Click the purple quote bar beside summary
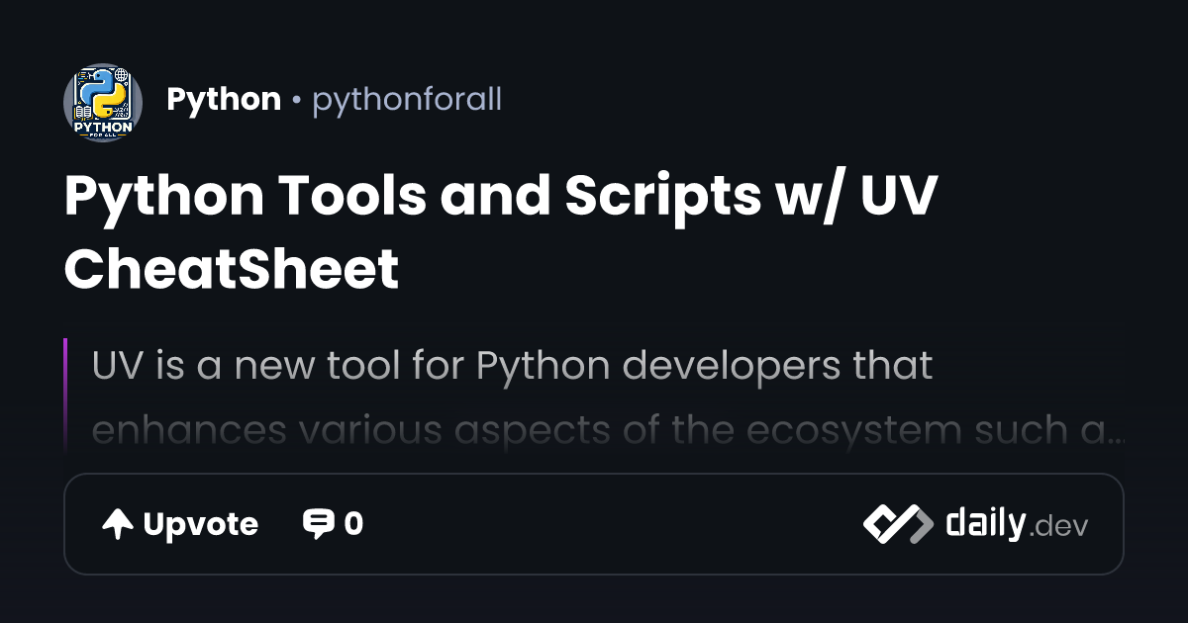 pos(65,396)
